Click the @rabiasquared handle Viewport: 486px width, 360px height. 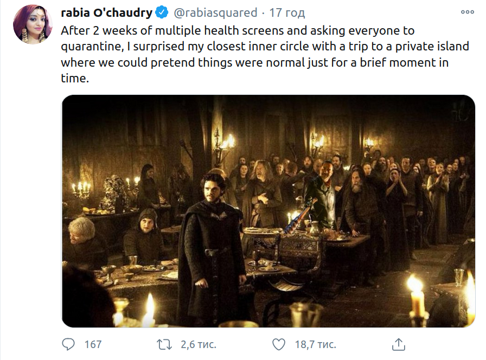pos(215,12)
